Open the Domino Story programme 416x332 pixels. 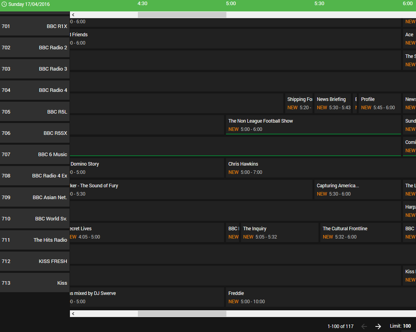click(x=147, y=168)
